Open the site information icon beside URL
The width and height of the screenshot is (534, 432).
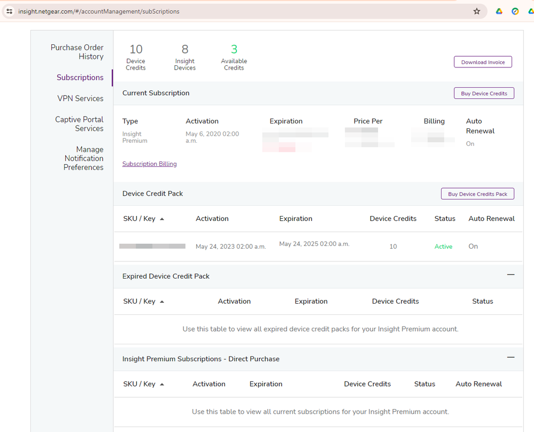coord(9,11)
